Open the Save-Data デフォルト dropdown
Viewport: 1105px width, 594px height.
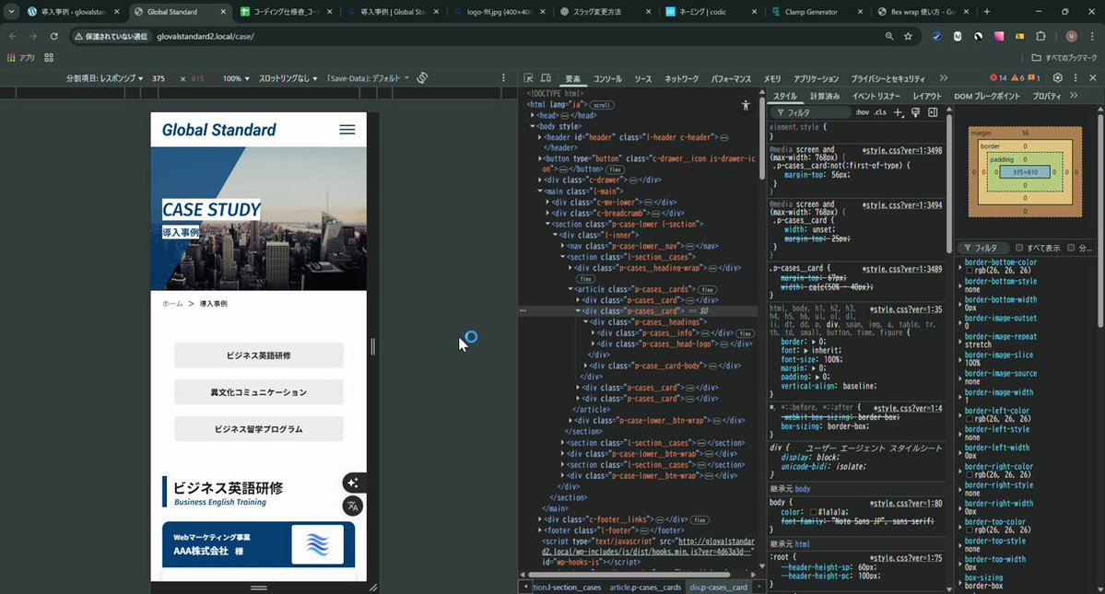(367, 78)
